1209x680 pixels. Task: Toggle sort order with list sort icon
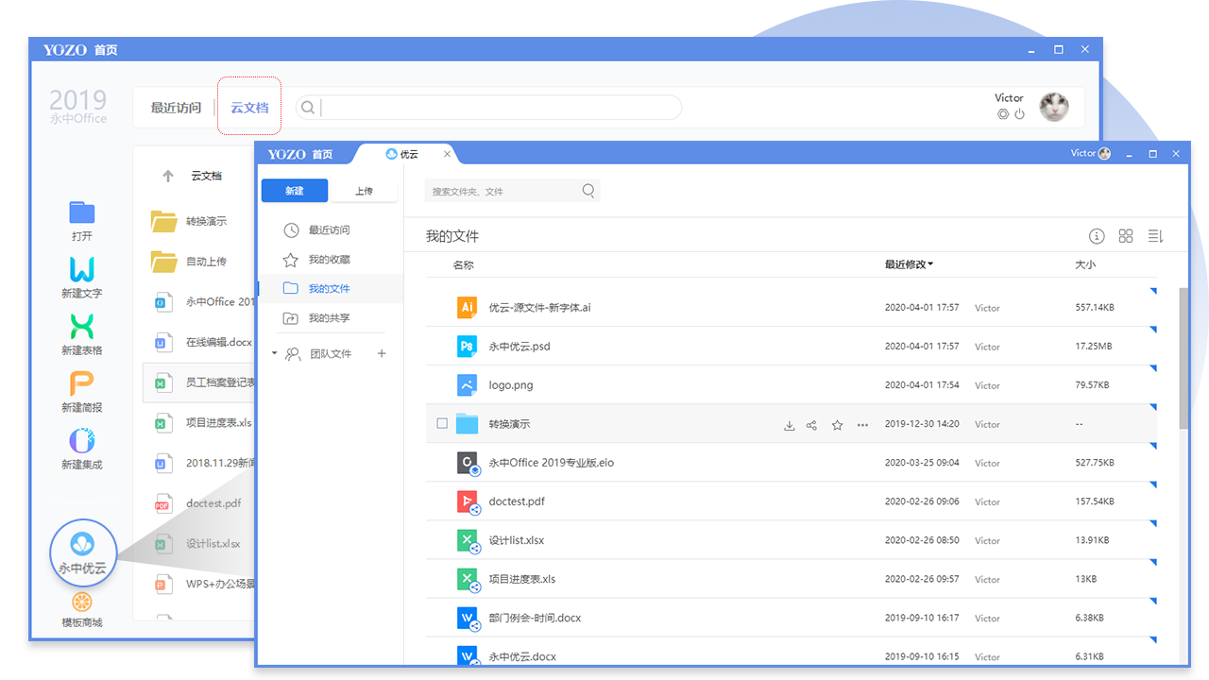[x=1155, y=236]
